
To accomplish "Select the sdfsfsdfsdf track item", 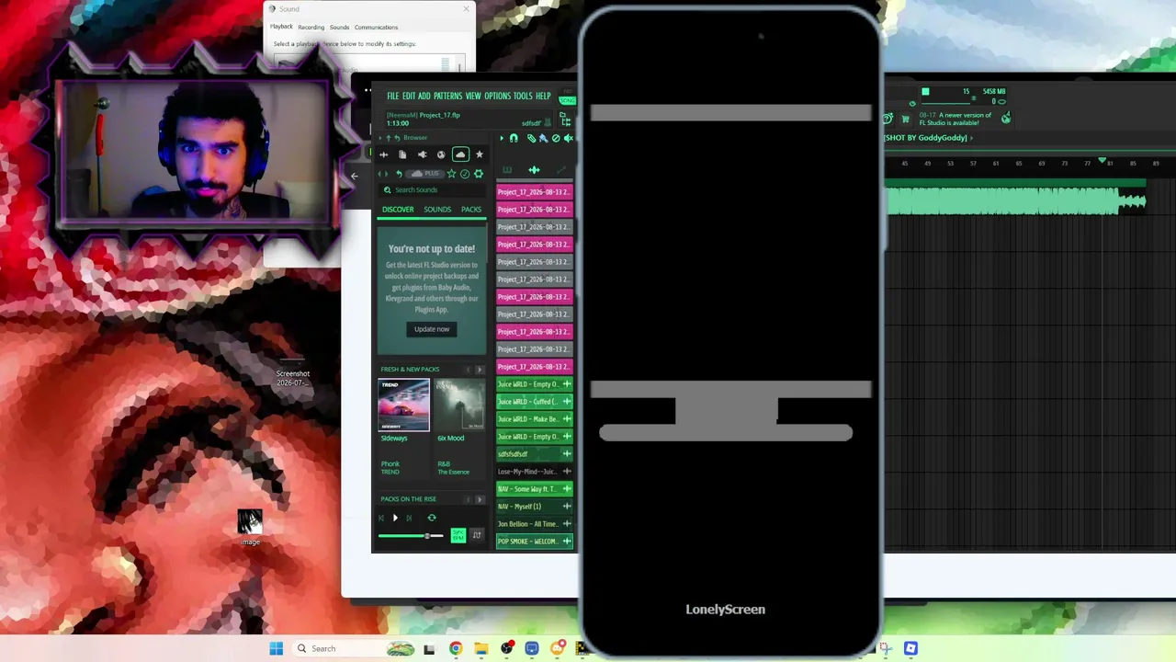I will (x=535, y=454).
